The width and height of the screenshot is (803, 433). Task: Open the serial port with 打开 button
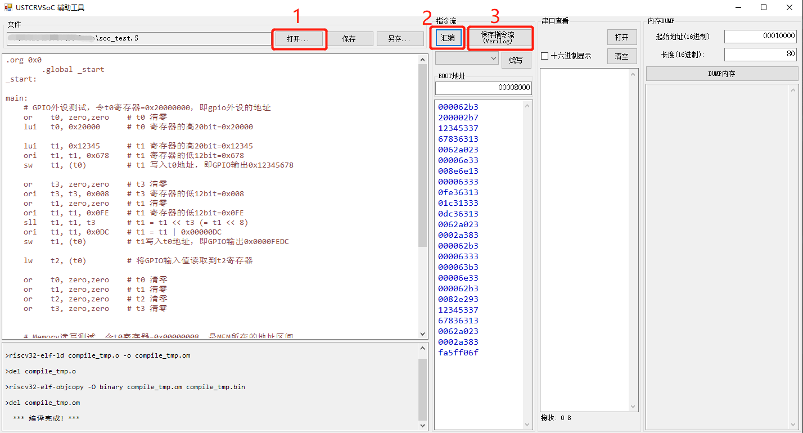click(x=622, y=37)
